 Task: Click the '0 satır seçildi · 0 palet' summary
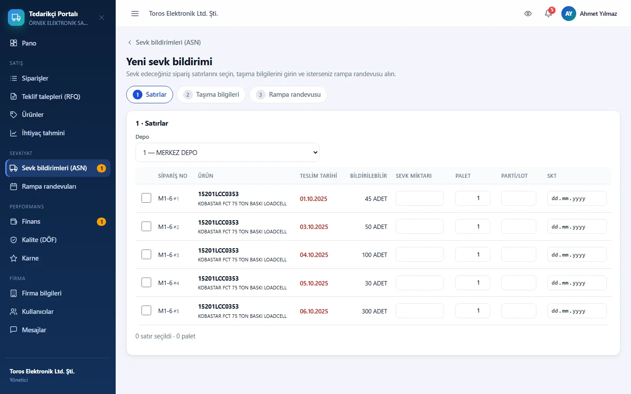pos(166,336)
